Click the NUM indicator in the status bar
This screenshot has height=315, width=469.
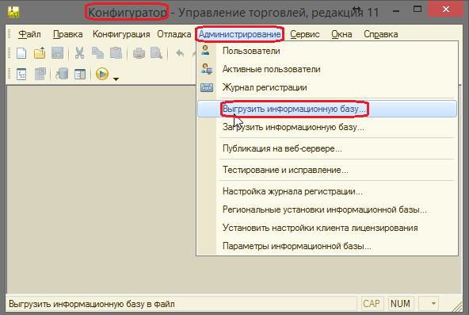400,304
